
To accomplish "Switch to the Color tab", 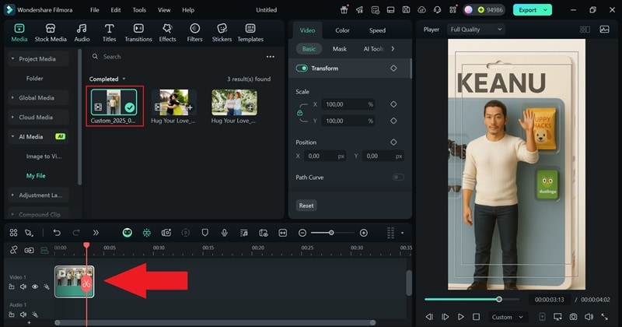I will (x=342, y=30).
